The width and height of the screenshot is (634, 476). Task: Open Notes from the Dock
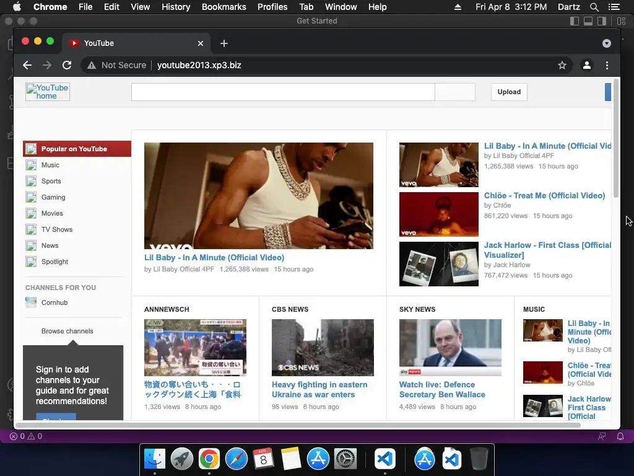click(291, 459)
